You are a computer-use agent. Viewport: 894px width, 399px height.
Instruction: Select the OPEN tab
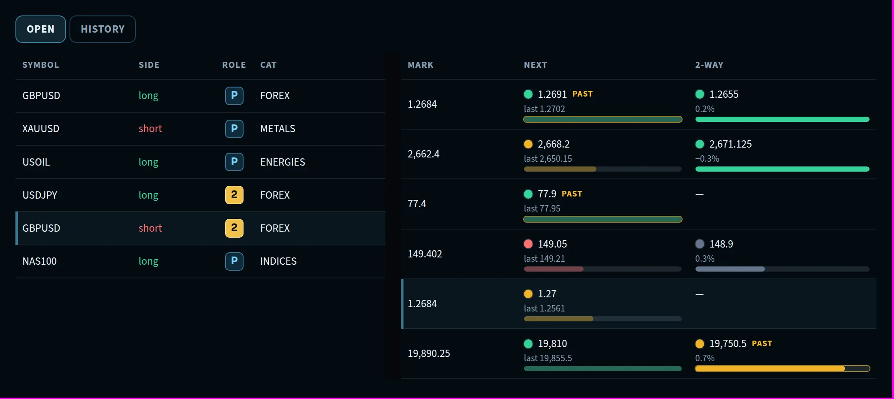tap(41, 29)
